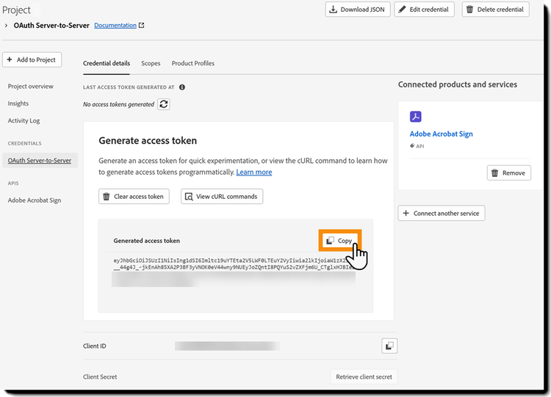Clear the access token
This screenshot has width=551, height=397.
[x=134, y=197]
